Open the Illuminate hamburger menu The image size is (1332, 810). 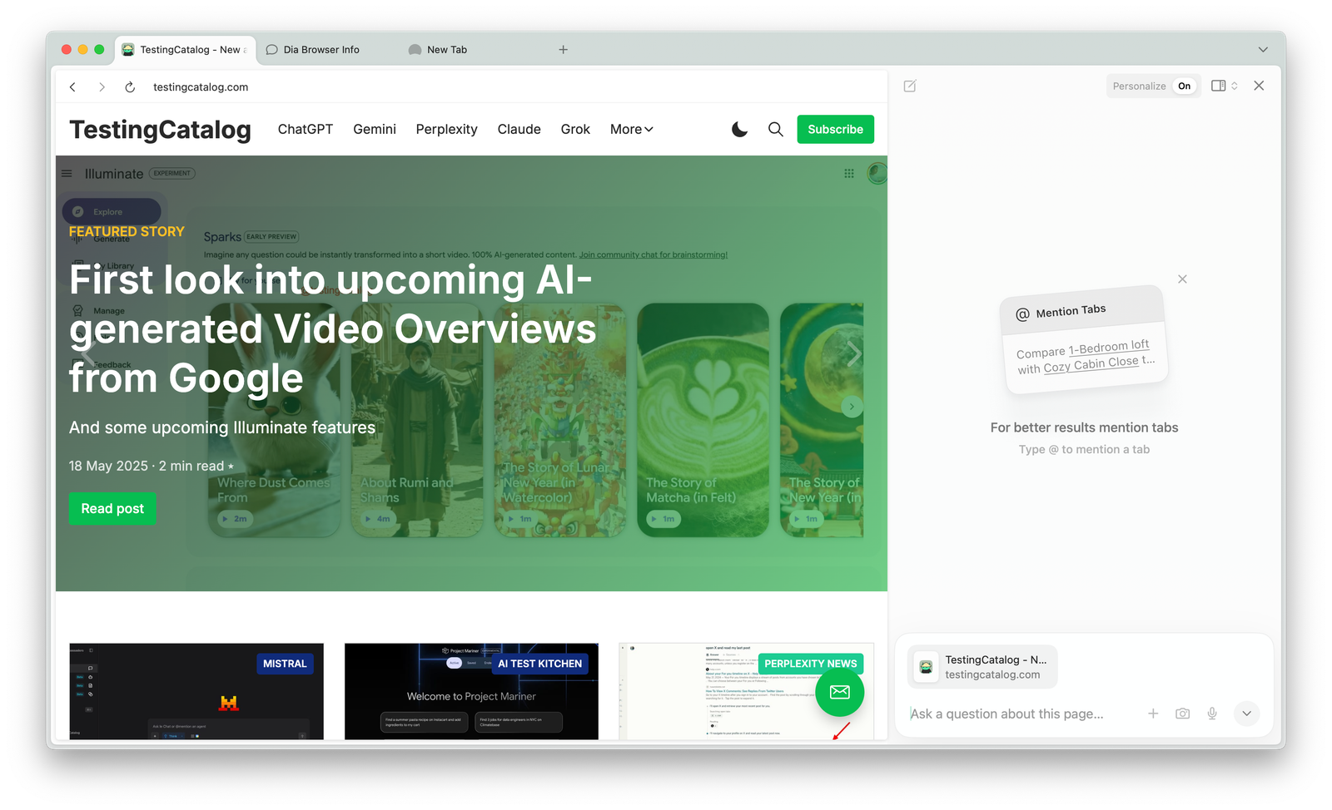click(x=67, y=173)
